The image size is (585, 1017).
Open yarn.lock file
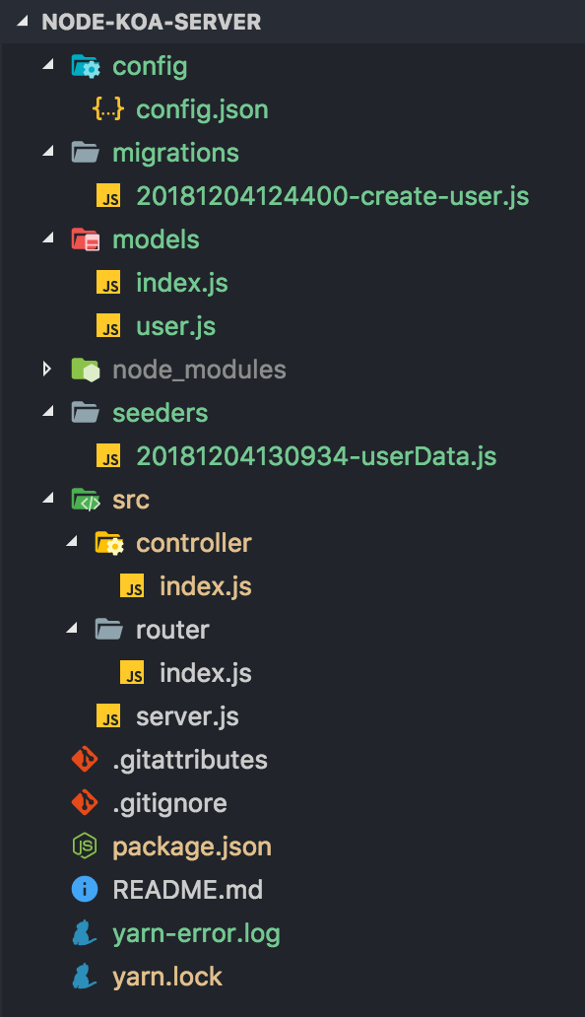pos(167,977)
